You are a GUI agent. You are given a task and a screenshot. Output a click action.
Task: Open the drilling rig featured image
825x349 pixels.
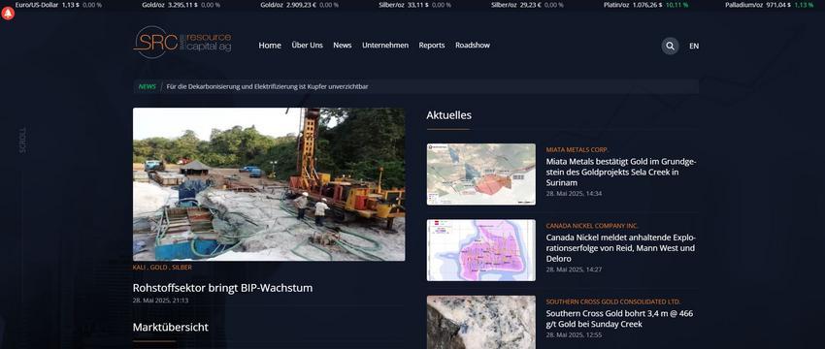269,184
